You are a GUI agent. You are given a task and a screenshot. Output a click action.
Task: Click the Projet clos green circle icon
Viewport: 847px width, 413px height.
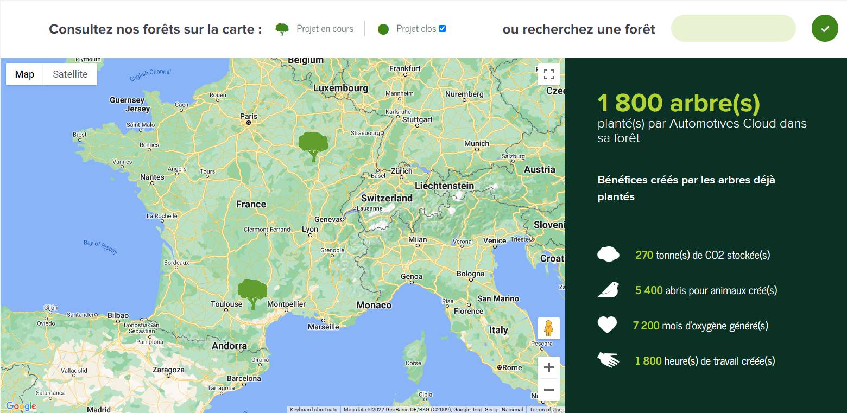point(383,29)
